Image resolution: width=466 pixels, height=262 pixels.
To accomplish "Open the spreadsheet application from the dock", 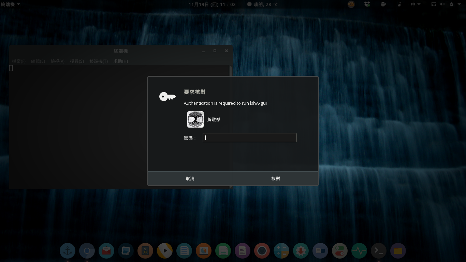I will (223, 251).
